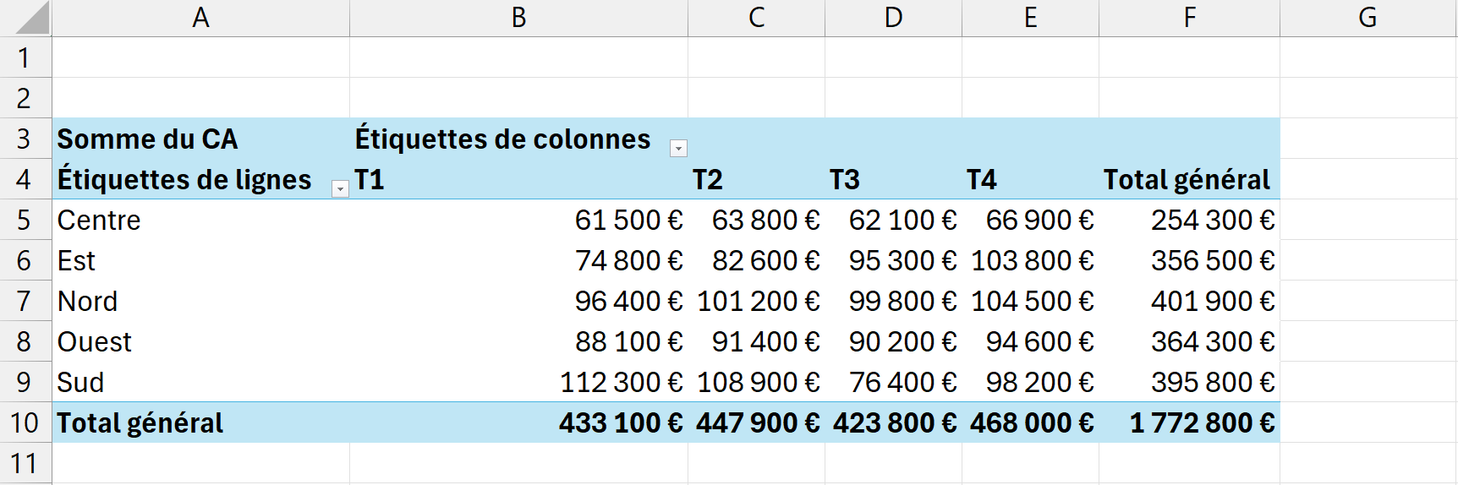The height and width of the screenshot is (485, 1458).
Task: Select the cell with 99 800 €
Action: pyautogui.click(x=894, y=301)
